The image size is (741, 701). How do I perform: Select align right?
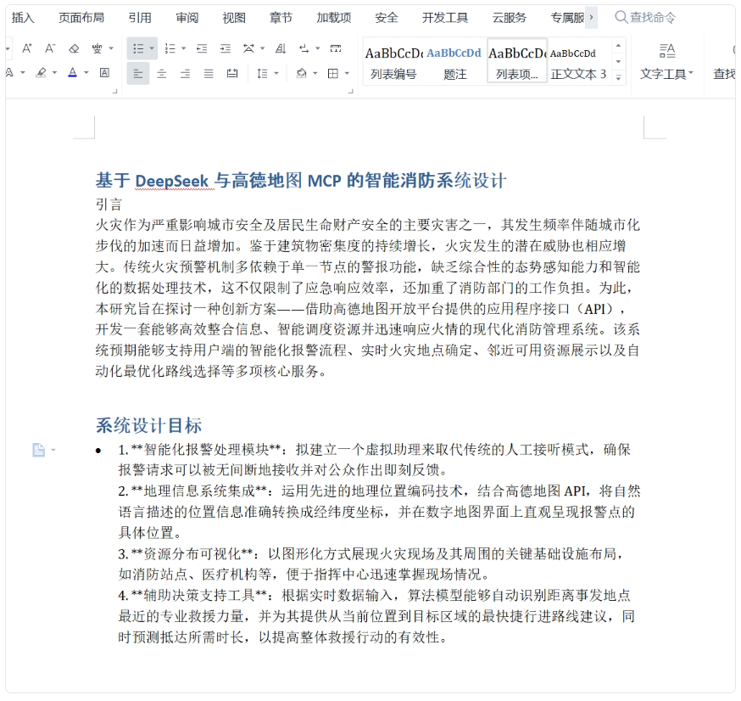coord(185,74)
